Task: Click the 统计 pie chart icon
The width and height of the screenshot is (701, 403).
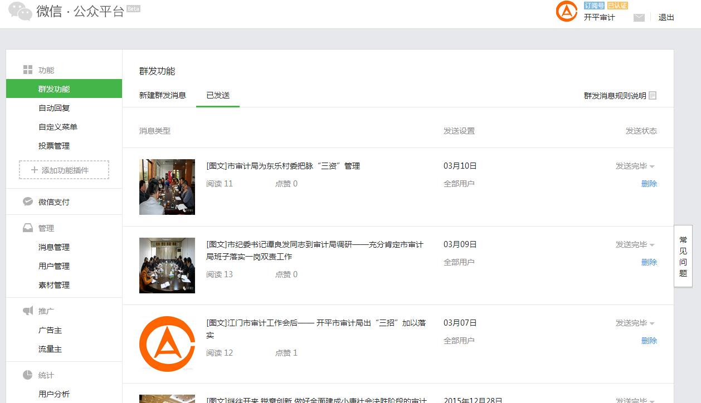Action: [x=28, y=375]
